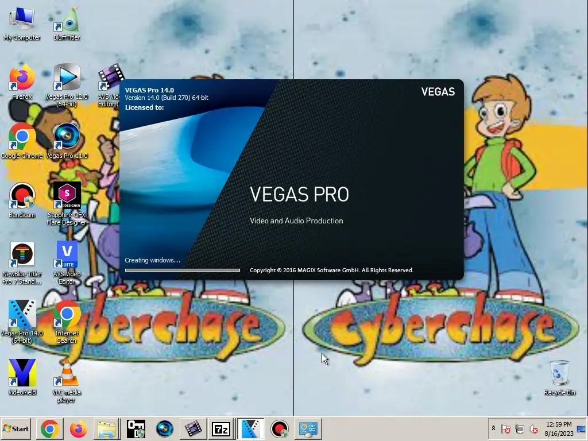Click the film-strip video editor taskbar icon
This screenshot has width=588, height=441.
[193, 428]
